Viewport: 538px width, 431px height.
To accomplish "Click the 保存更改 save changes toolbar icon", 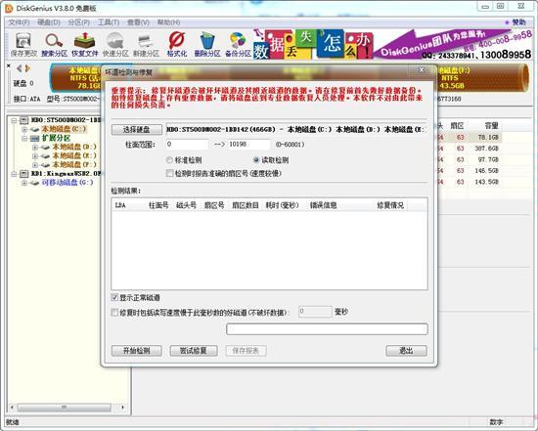I will point(23,45).
